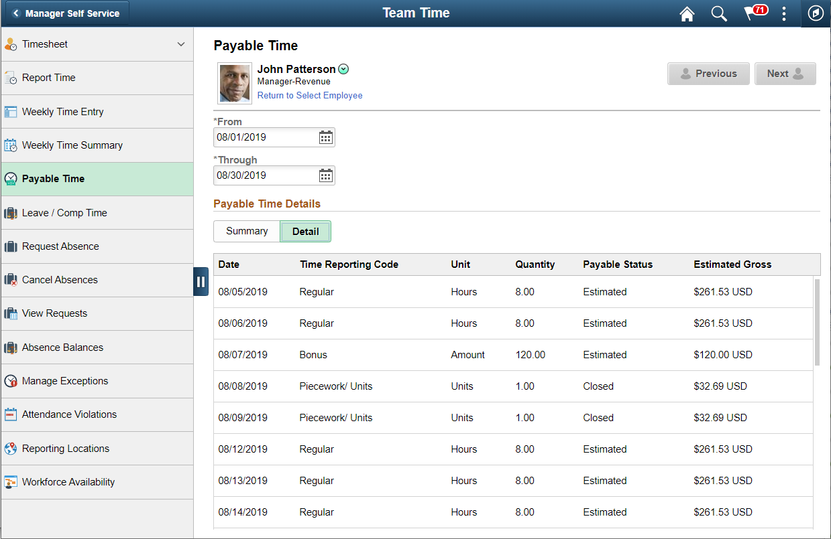831x539 pixels.
Task: Click the Request Absence suitcase icon
Action: click(11, 246)
